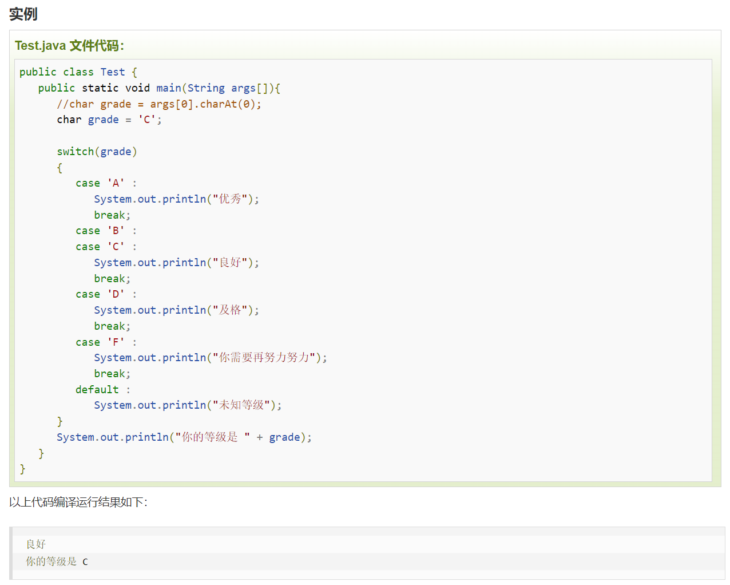730x585 pixels.
Task: Click the case 'C' label
Action: (106, 247)
